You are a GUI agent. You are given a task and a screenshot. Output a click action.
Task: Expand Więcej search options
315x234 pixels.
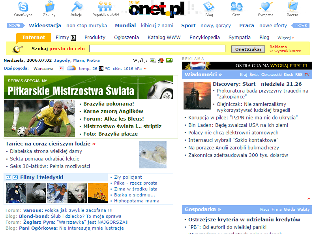pos(286,38)
